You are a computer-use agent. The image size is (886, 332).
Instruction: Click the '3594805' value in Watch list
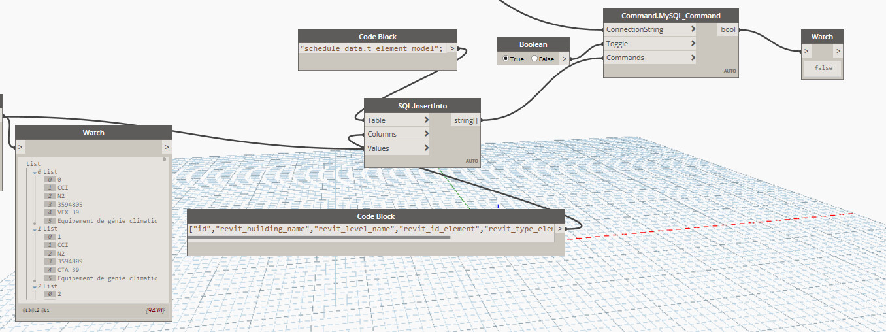click(x=70, y=205)
